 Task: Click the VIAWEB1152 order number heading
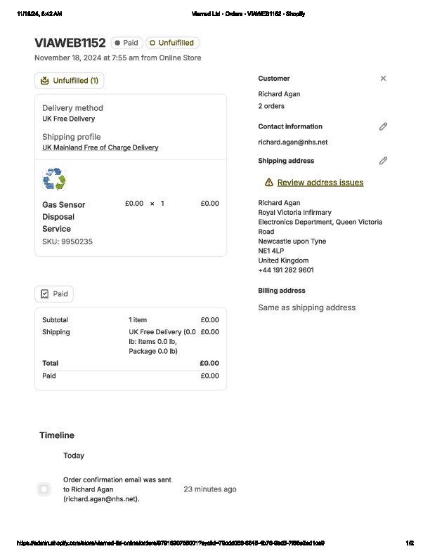point(70,43)
